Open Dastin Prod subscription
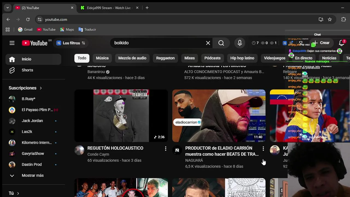 coord(33,164)
